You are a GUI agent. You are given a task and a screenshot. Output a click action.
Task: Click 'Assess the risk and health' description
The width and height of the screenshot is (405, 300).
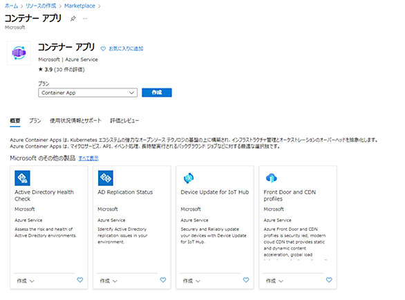pos(46,232)
